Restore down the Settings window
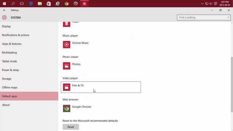 coord(220,10)
